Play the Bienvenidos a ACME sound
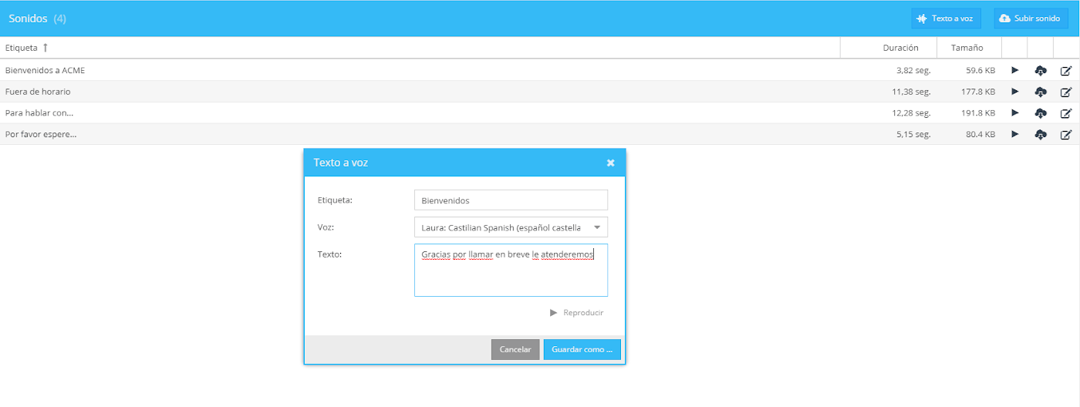 click(x=1014, y=70)
